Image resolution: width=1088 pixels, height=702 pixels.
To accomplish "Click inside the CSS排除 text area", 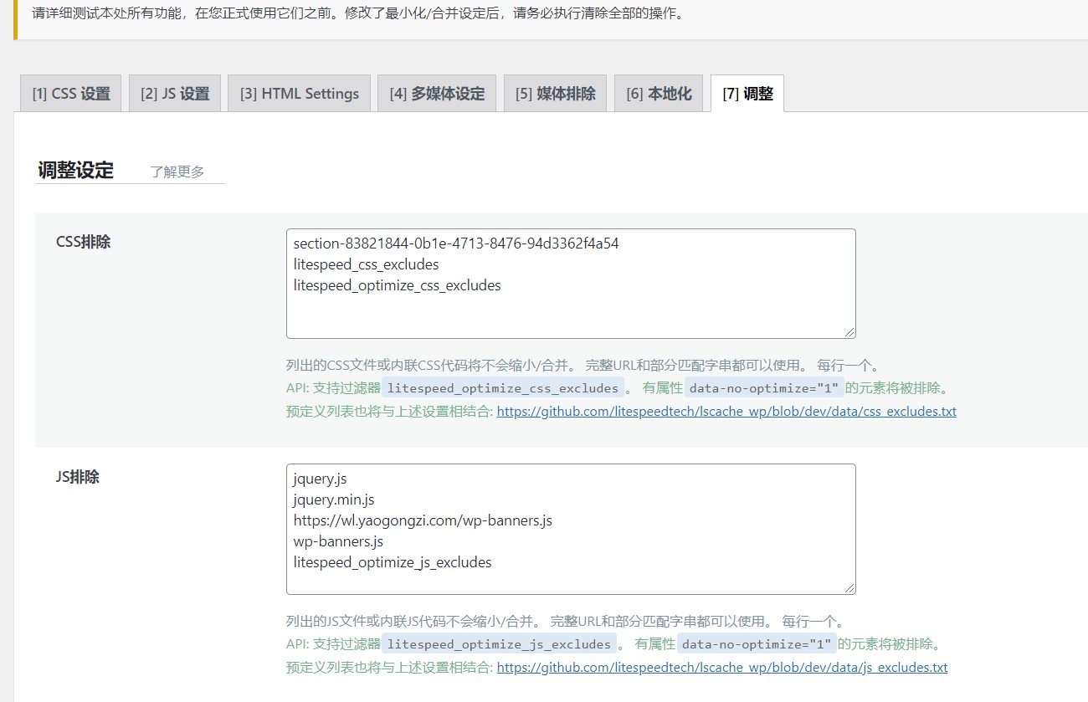I will [x=571, y=284].
